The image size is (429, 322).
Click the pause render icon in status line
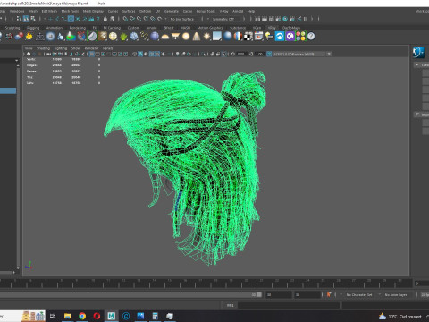306,19
